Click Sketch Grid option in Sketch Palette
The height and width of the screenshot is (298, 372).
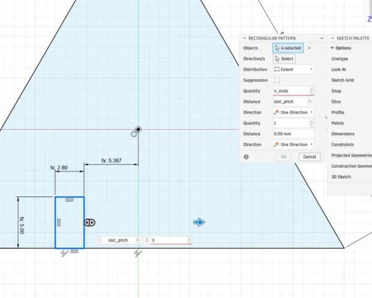tap(343, 80)
